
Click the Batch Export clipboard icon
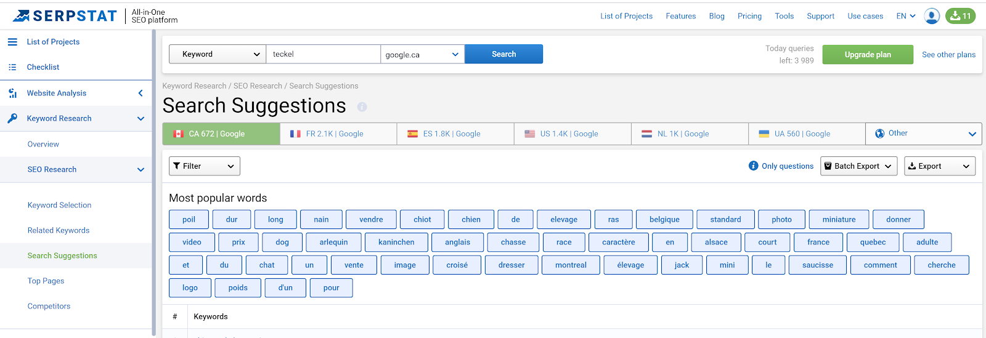[828, 166]
